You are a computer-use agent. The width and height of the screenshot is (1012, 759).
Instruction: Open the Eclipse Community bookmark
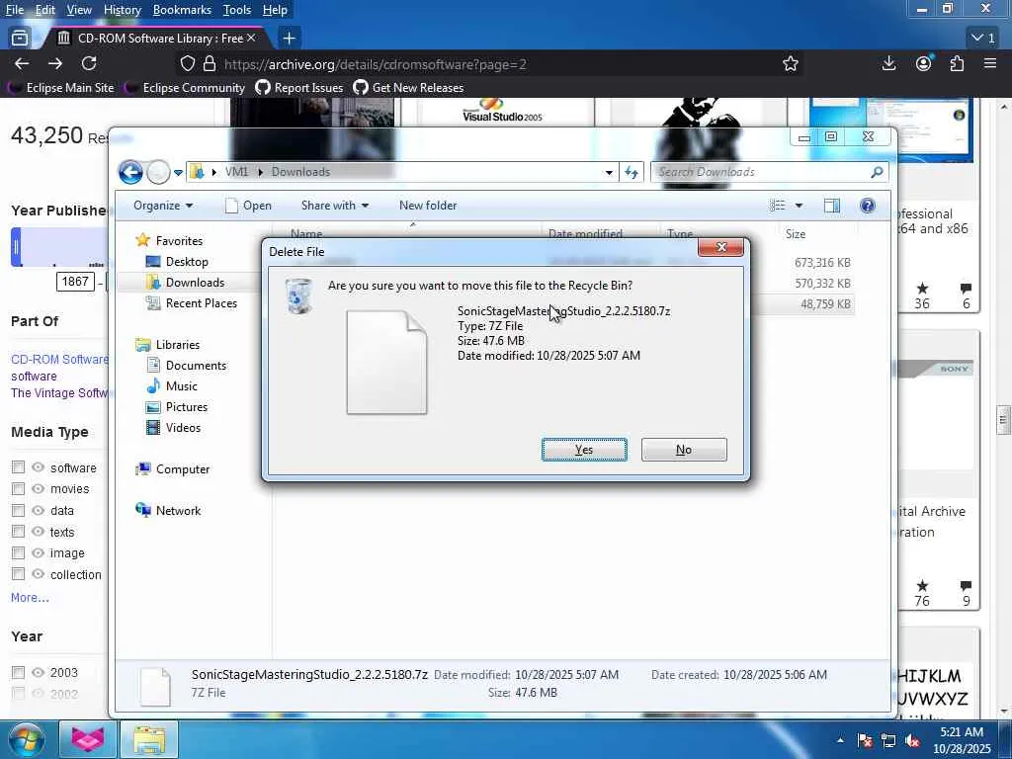pos(185,88)
